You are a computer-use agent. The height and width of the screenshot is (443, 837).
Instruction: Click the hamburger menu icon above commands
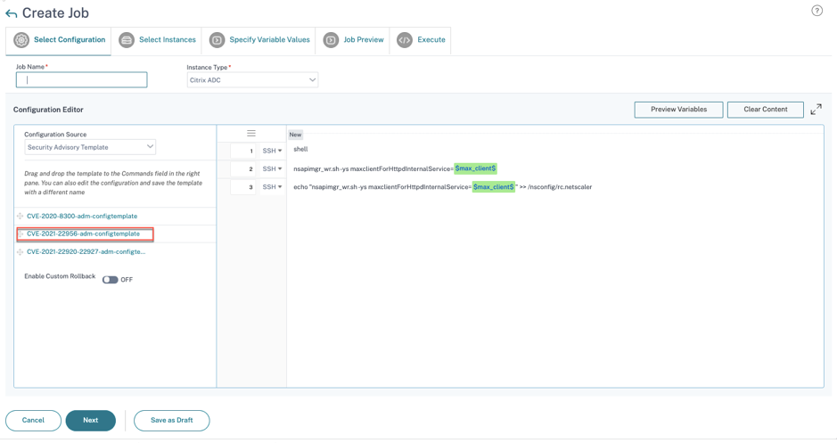250,134
